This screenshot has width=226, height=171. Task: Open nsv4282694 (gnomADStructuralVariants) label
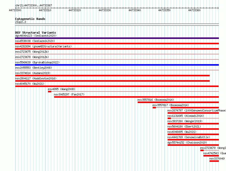43,46
